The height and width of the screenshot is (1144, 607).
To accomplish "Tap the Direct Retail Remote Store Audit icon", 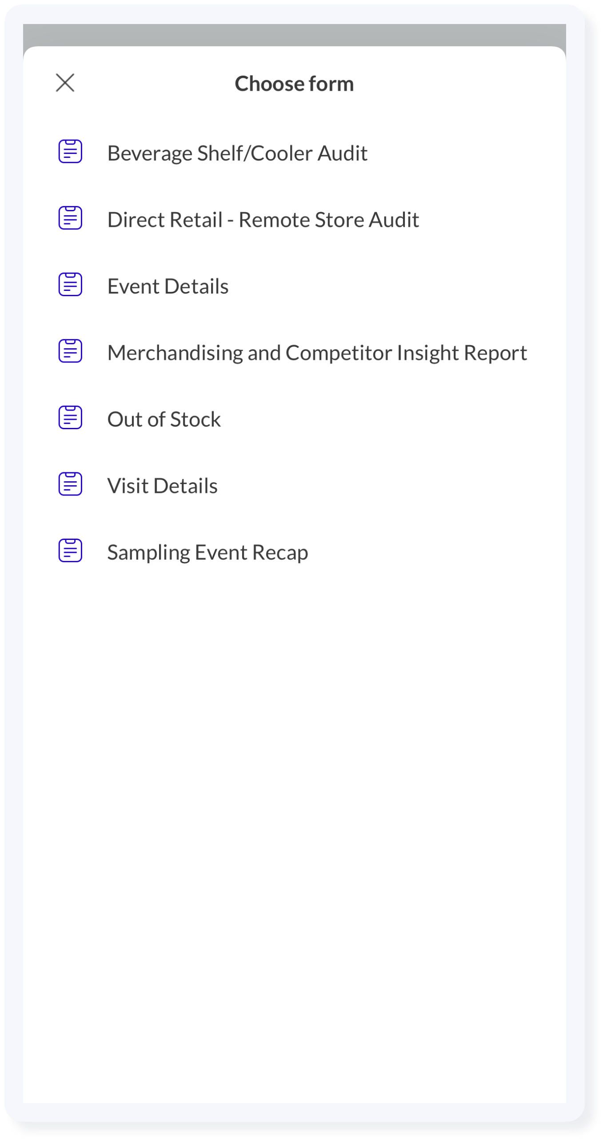I will [71, 219].
